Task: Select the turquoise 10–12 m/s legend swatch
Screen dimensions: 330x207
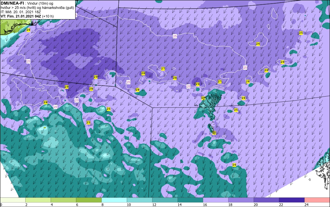Action: [x=140, y=200]
